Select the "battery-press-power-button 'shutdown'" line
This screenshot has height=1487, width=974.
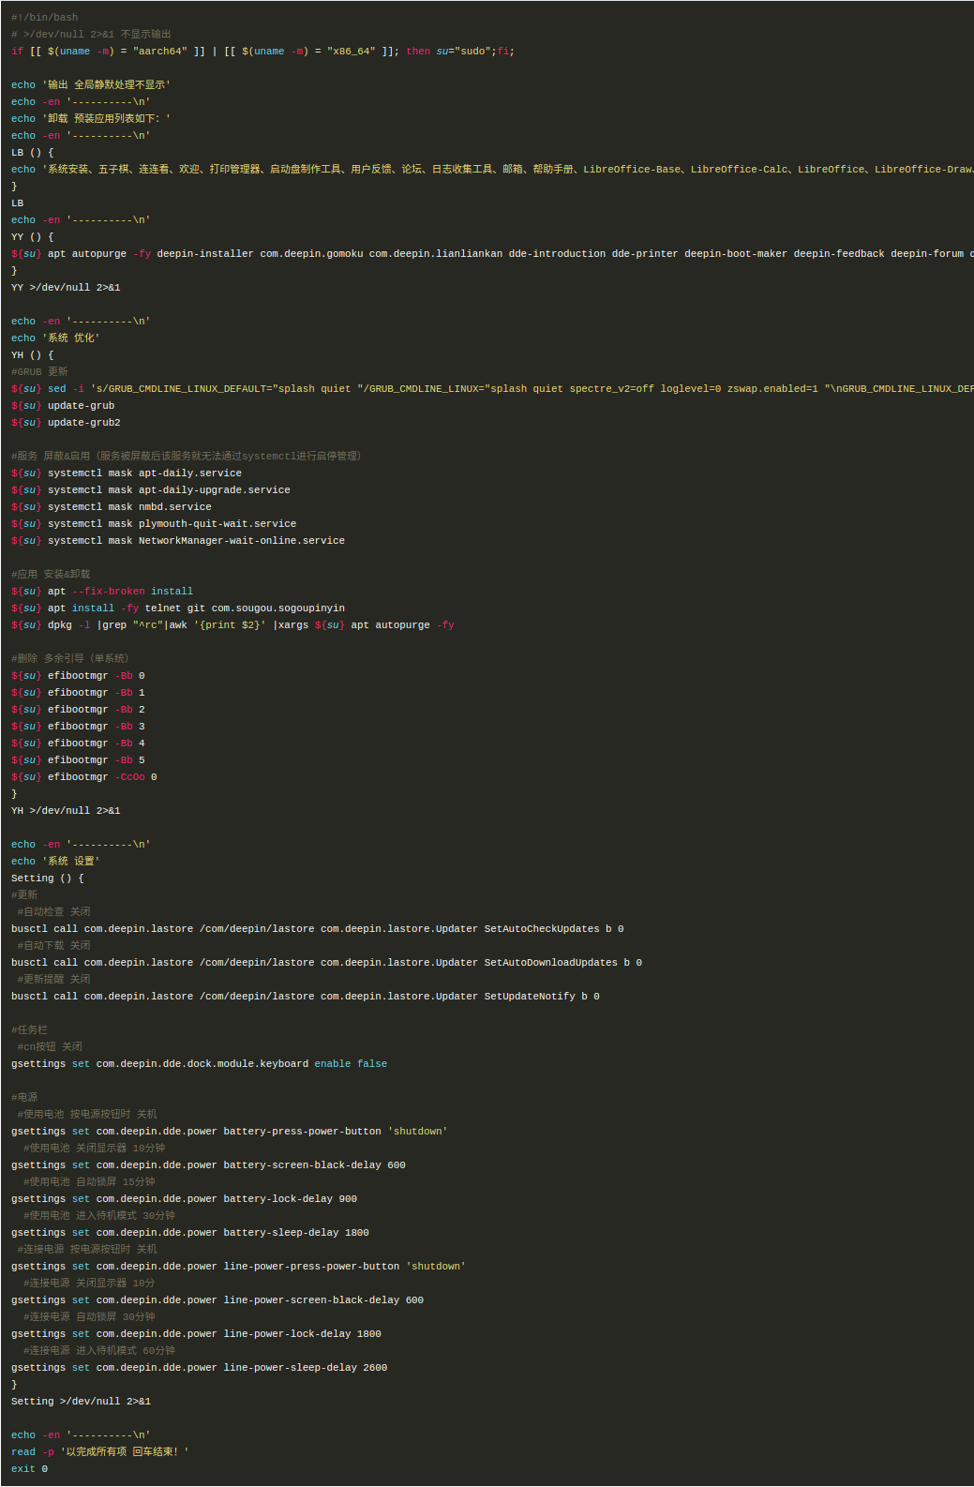click(x=230, y=1132)
